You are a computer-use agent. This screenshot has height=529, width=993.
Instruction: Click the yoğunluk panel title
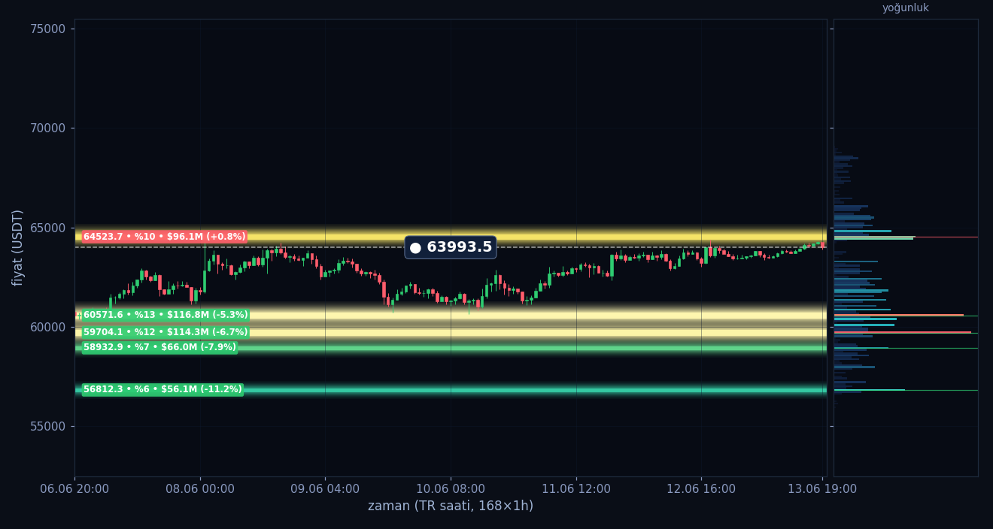click(906, 8)
